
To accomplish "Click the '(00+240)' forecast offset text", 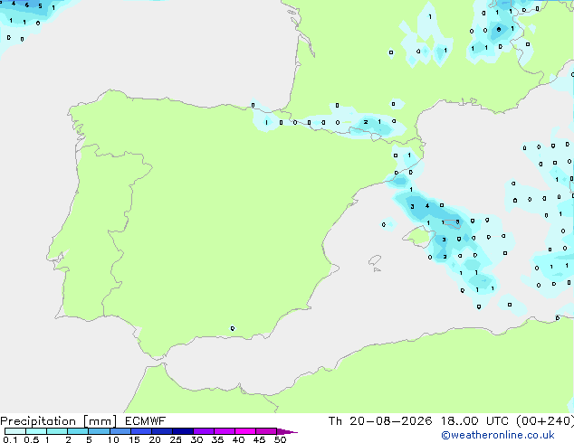I will point(545,421).
